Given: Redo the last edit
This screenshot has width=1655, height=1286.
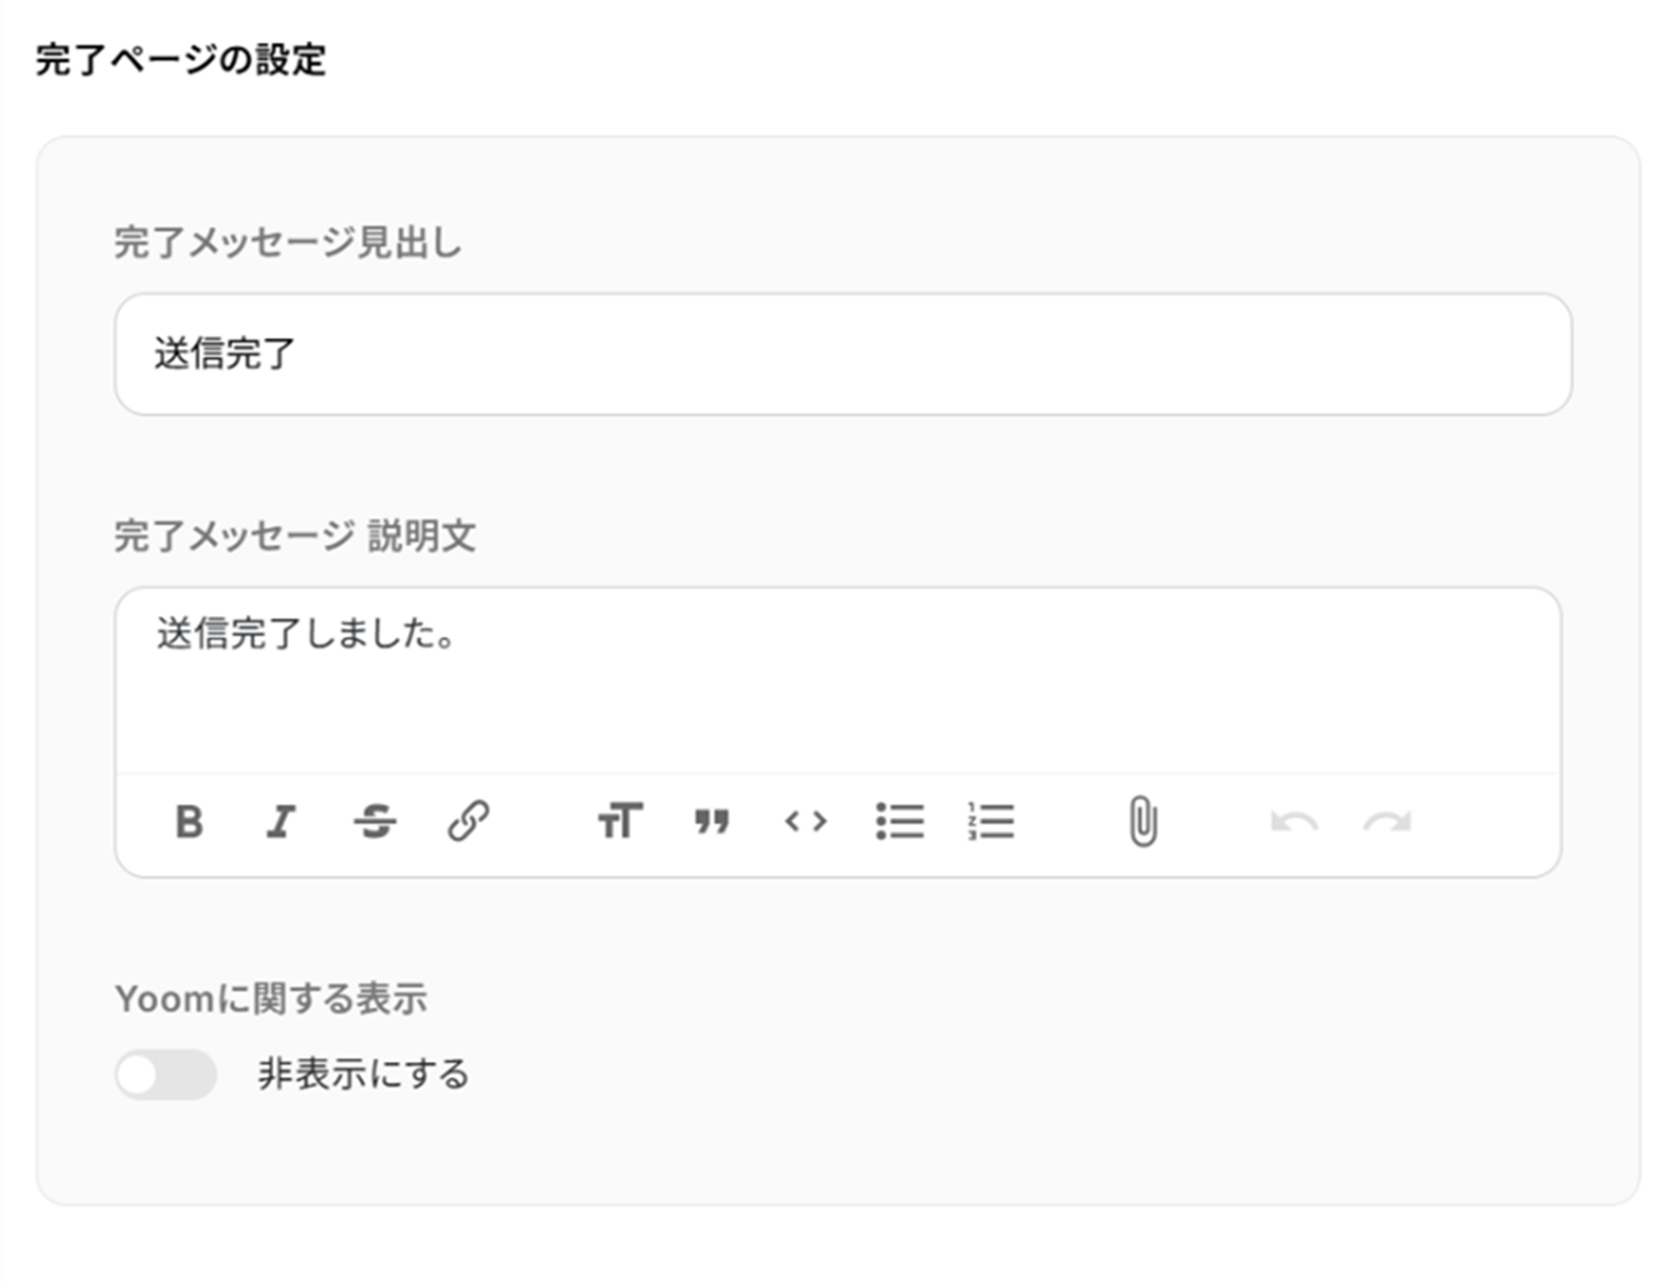Looking at the screenshot, I should 1388,822.
